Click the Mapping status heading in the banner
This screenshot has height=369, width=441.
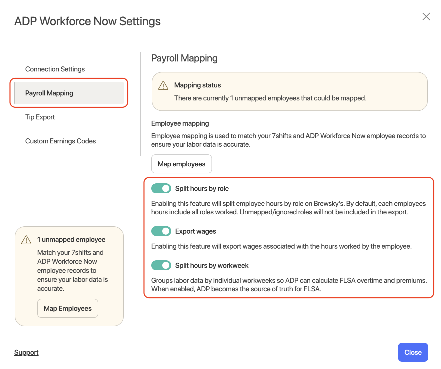coord(197,85)
